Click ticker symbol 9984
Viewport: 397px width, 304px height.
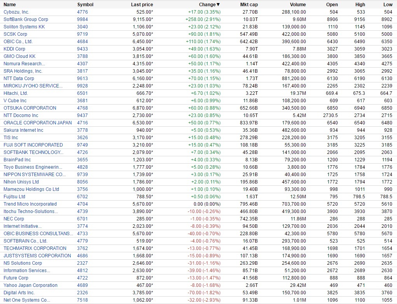tap(82, 19)
